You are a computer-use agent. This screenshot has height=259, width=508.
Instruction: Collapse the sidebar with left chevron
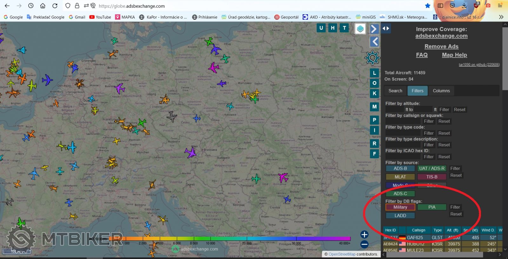(x=375, y=42)
